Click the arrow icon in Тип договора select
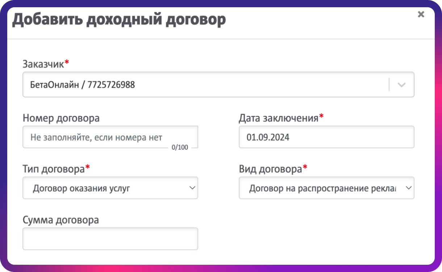 tap(192, 188)
